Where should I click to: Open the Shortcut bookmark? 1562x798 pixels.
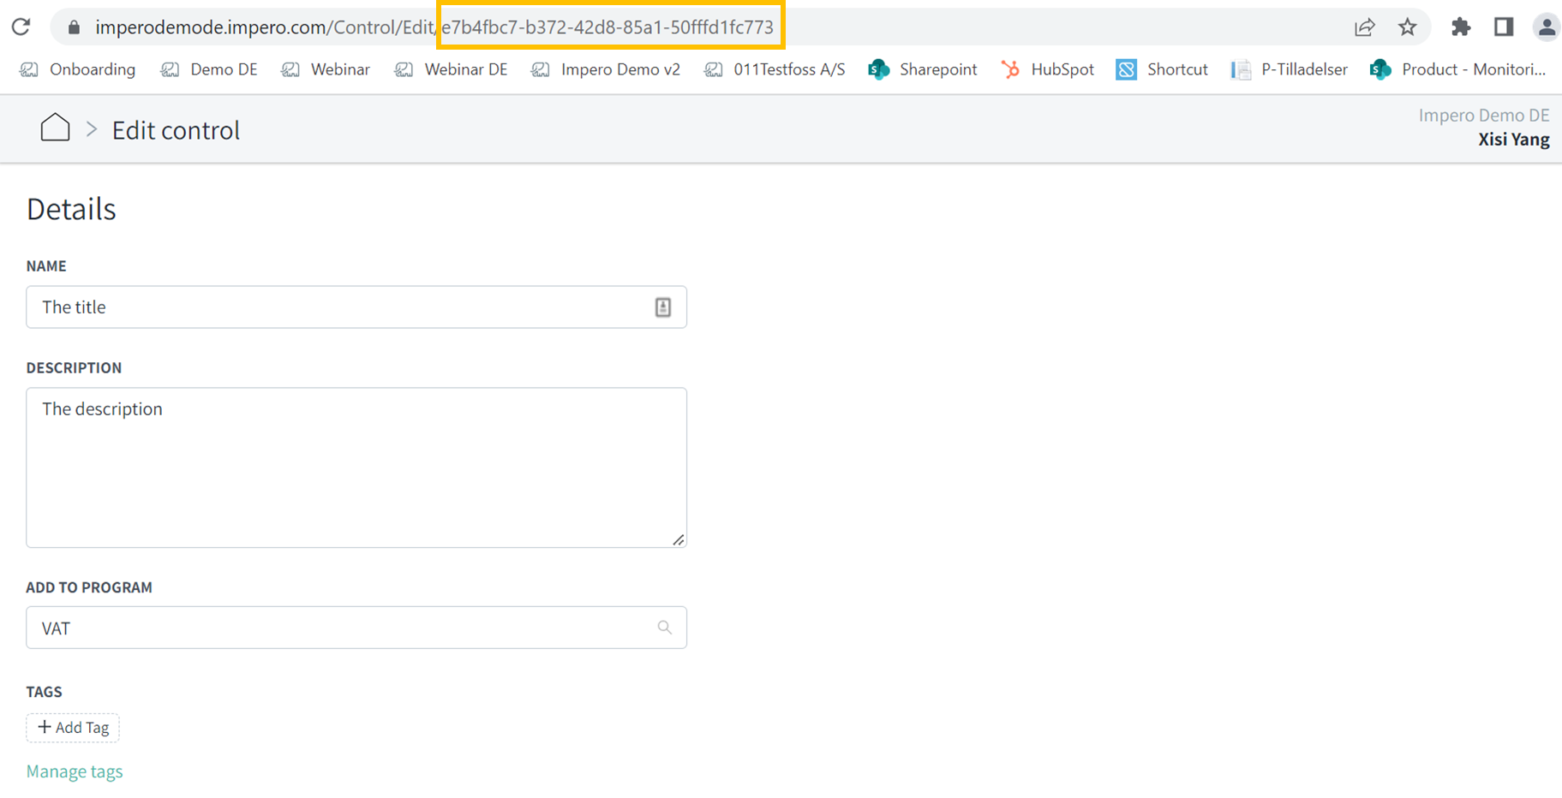(x=1162, y=69)
